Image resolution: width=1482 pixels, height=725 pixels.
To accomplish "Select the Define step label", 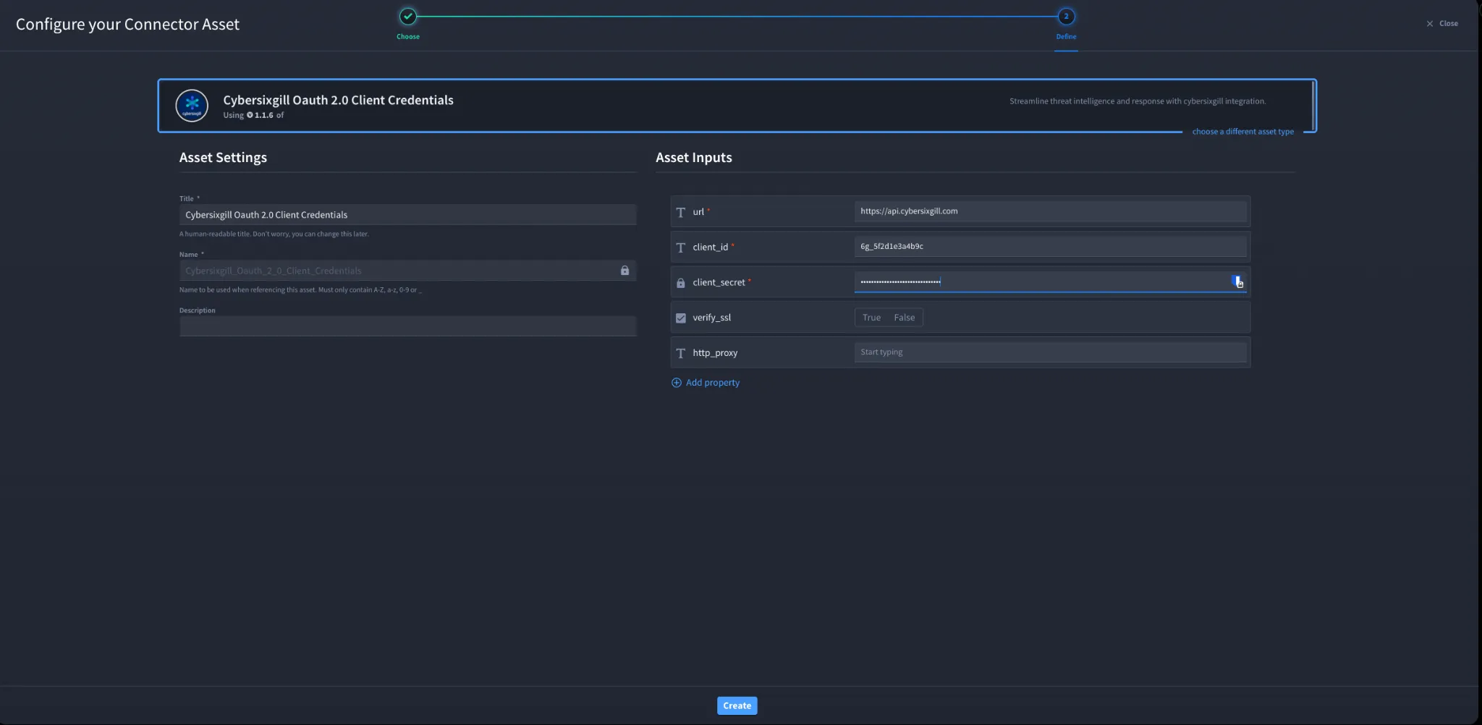I will pyautogui.click(x=1066, y=36).
